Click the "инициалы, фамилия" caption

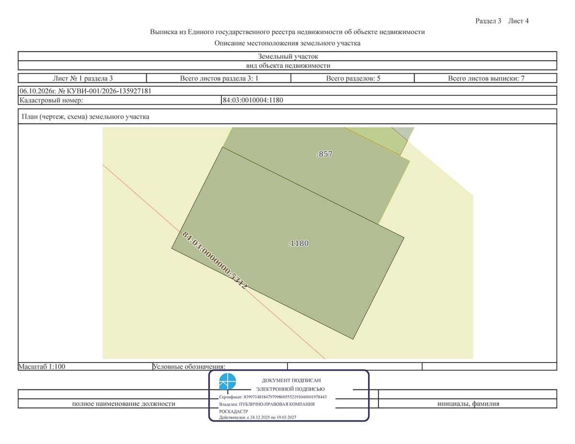[468, 404]
